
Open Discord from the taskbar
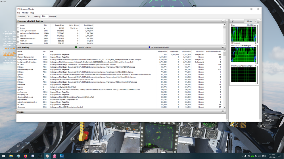pyautogui.click(x=33, y=156)
